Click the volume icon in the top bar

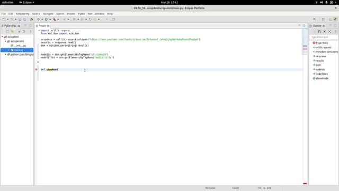pyautogui.click(x=322, y=2)
